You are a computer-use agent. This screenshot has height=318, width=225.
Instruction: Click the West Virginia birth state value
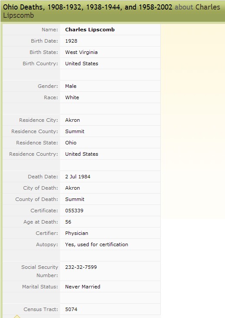click(x=81, y=52)
